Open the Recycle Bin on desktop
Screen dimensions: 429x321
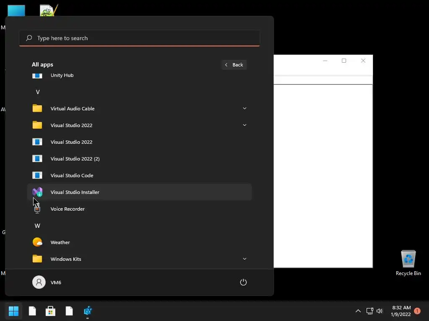click(408, 263)
